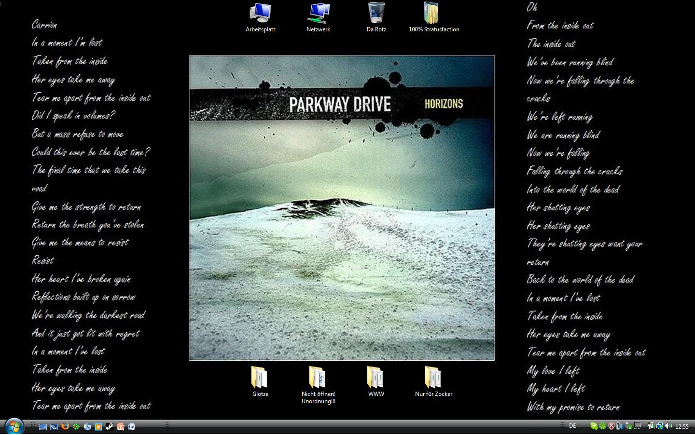Open the Da Rotz recycle bin
This screenshot has height=435, width=695.
(376, 17)
